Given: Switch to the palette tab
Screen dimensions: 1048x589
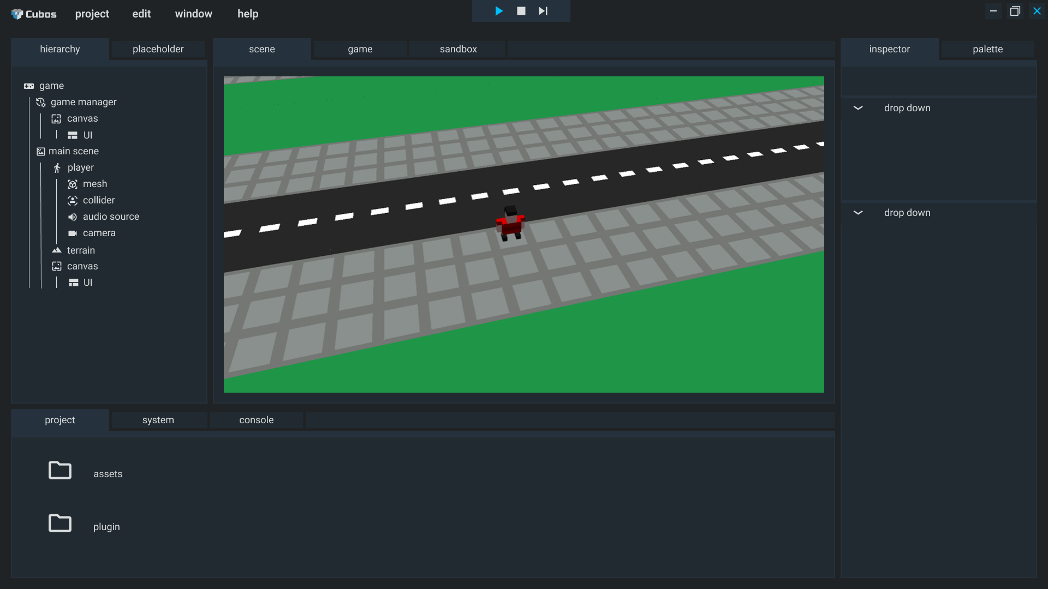Looking at the screenshot, I should [x=988, y=49].
